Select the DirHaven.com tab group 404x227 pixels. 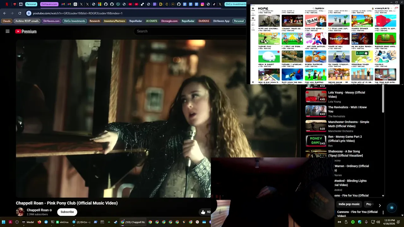[49, 4]
